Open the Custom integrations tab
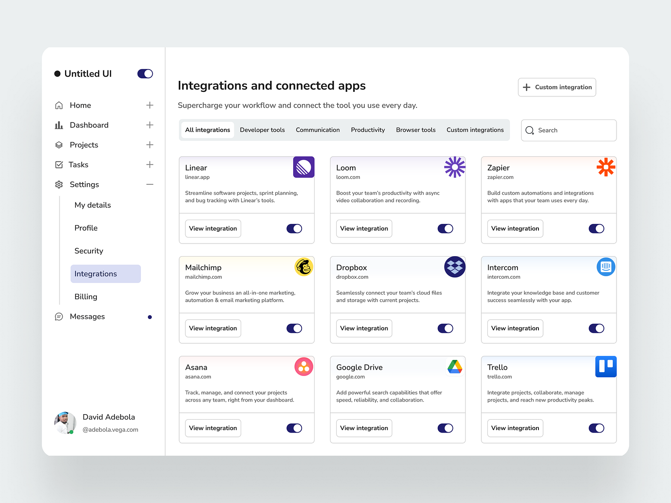Screen dimensions: 671x503 coord(475,130)
